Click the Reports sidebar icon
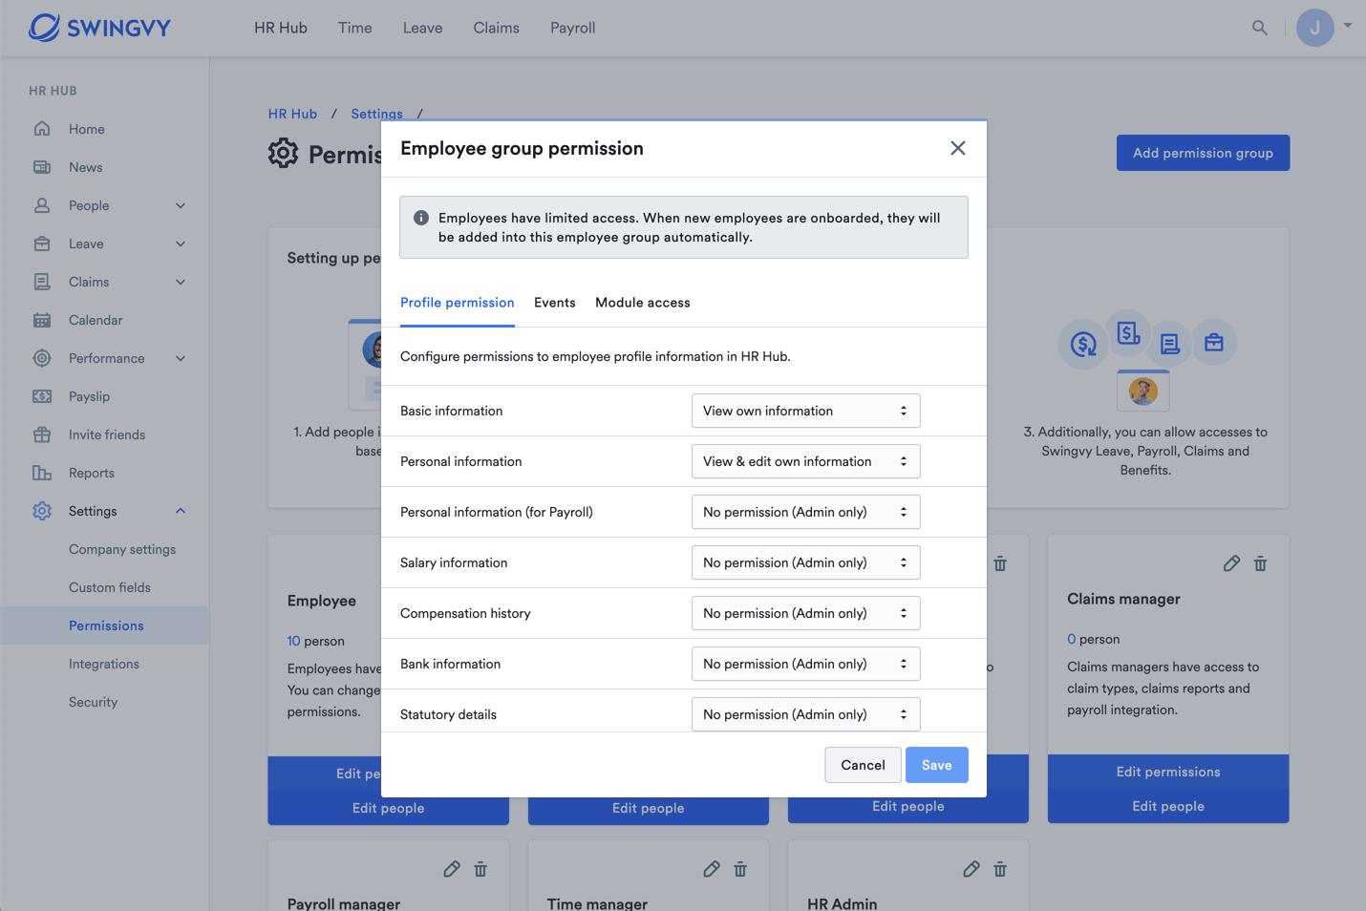This screenshot has width=1366, height=911. [42, 473]
